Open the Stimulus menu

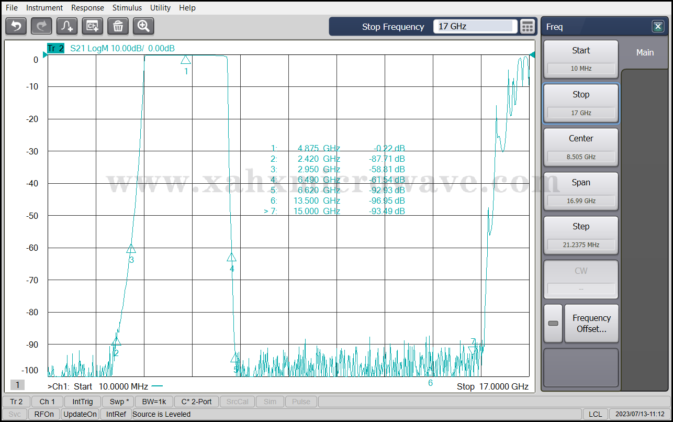coord(127,8)
